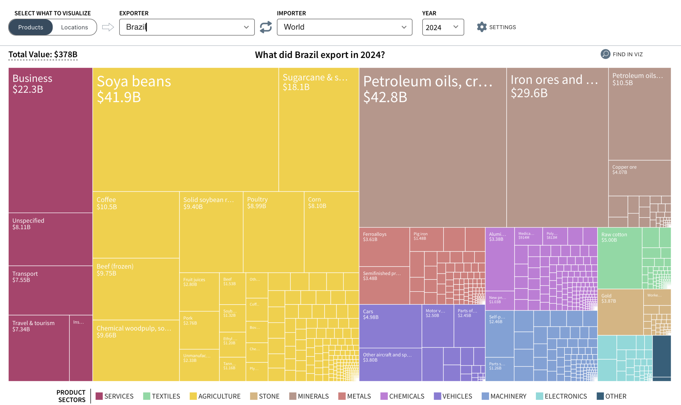Click the right arrow icon beside Locations
The image size is (681, 405).
(108, 27)
